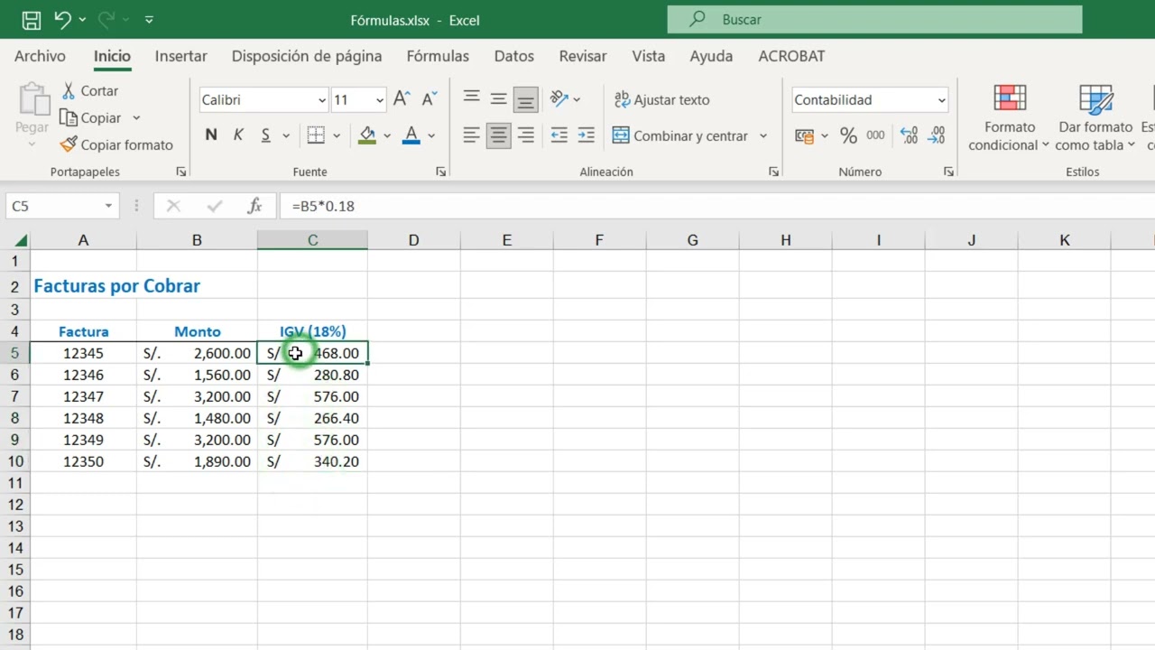Open the Archivo tab
Screen dimensions: 1155x650
(x=40, y=56)
